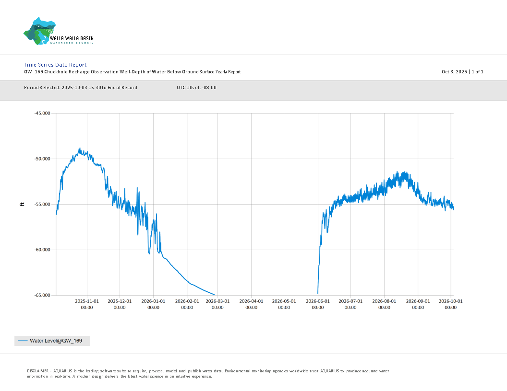Image resolution: width=507 pixels, height=391 pixels.
Task: Click the AQUARIUS disclaimer text
Action: click(208, 374)
